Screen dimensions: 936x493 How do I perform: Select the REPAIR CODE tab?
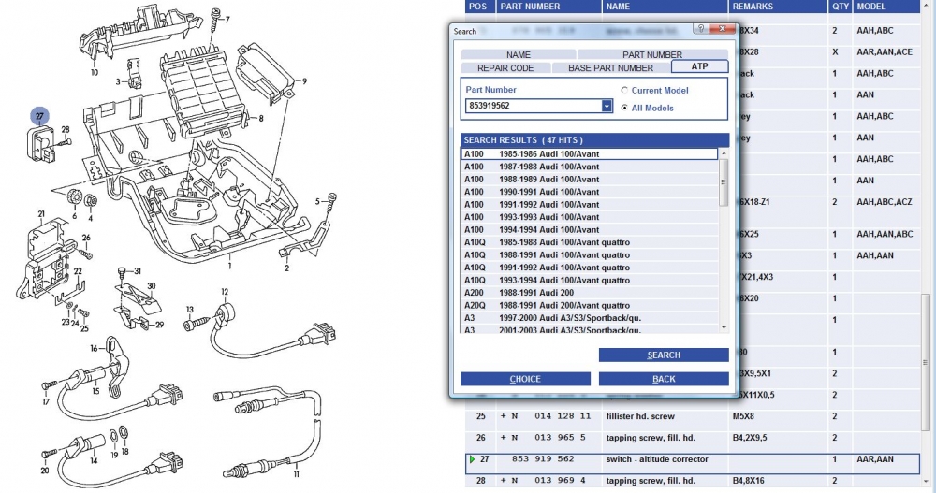click(505, 67)
